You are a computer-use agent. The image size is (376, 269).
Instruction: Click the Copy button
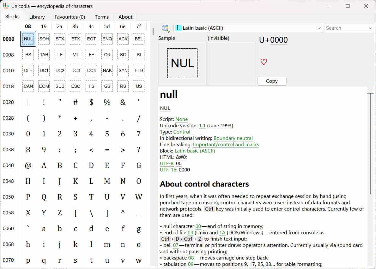tap(272, 81)
